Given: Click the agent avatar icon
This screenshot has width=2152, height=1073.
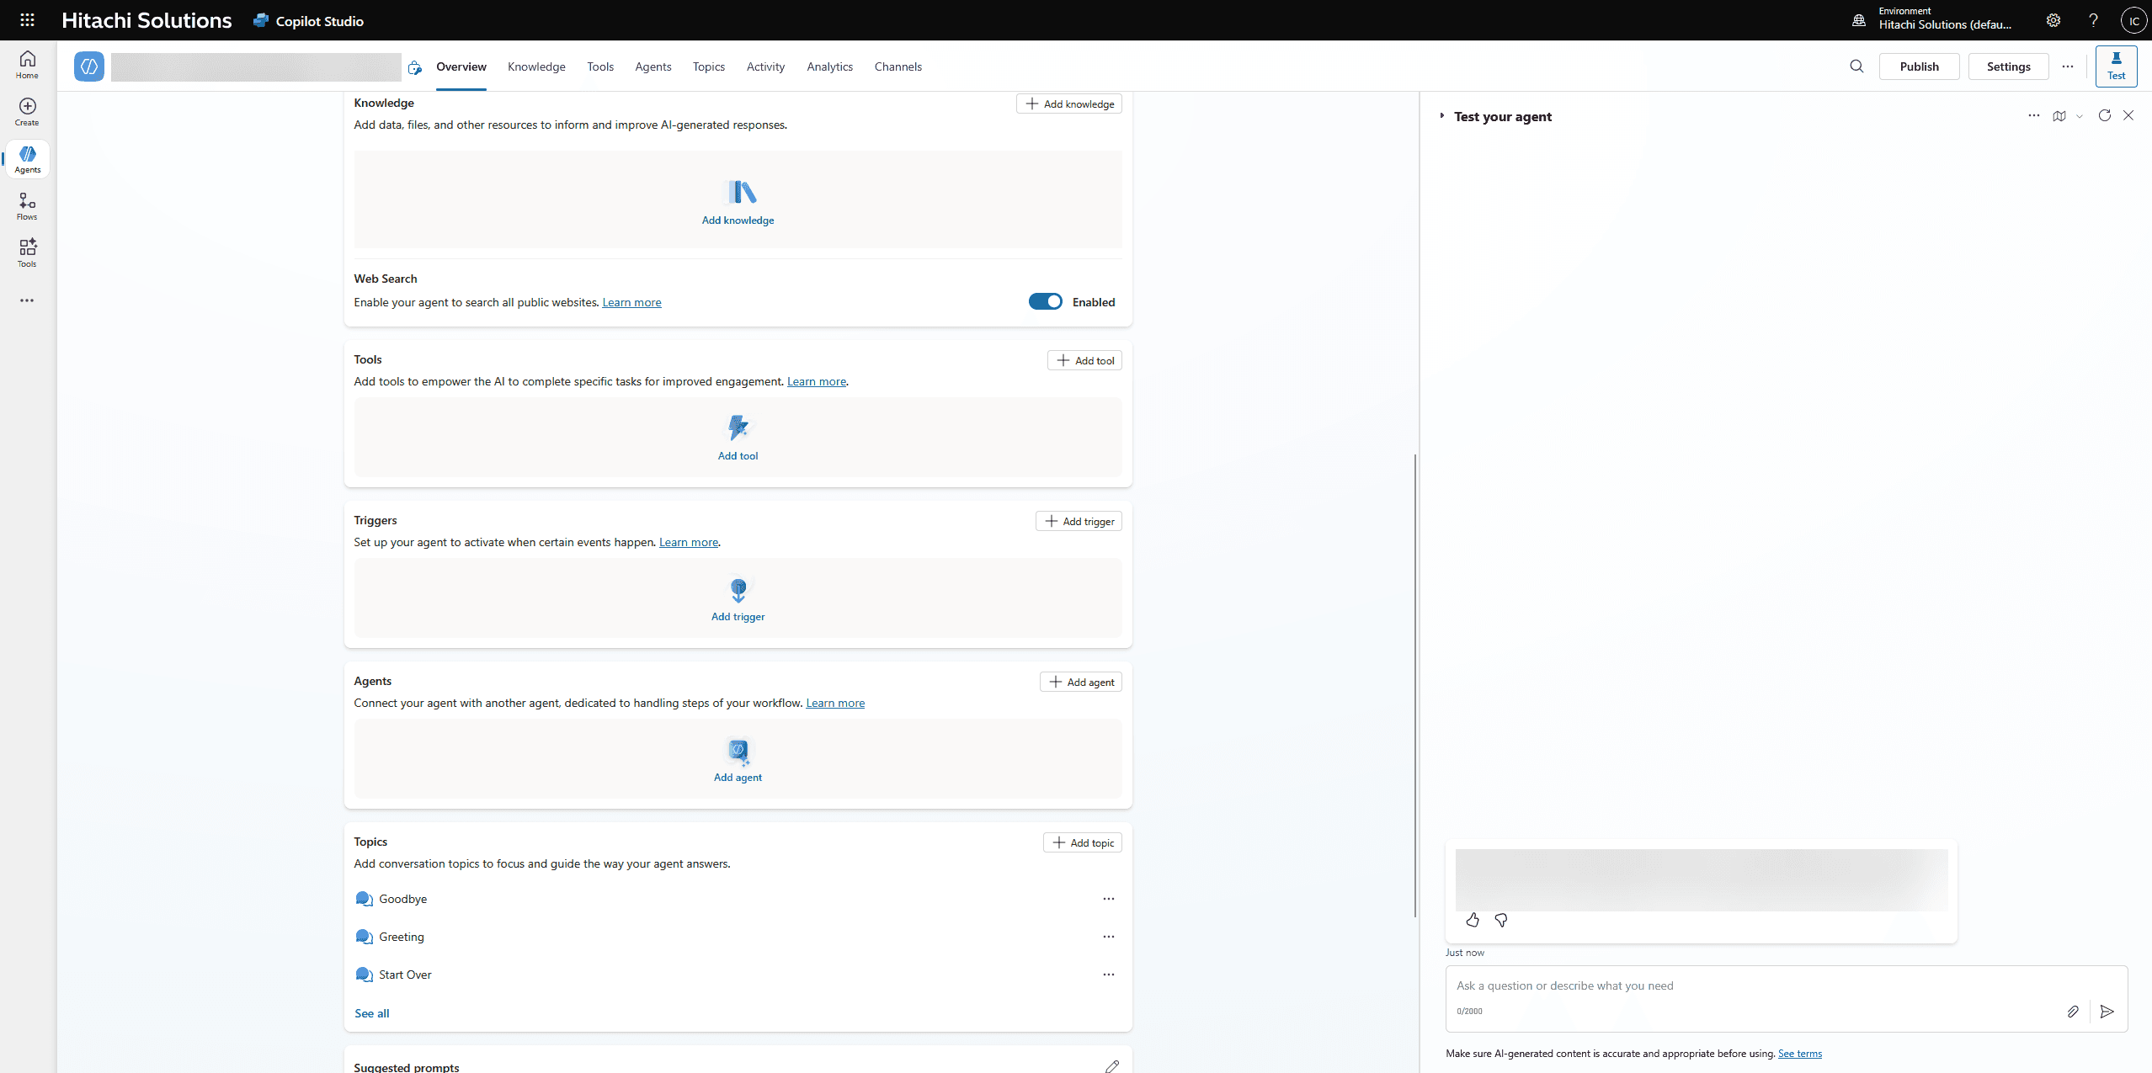Looking at the screenshot, I should pos(89,66).
